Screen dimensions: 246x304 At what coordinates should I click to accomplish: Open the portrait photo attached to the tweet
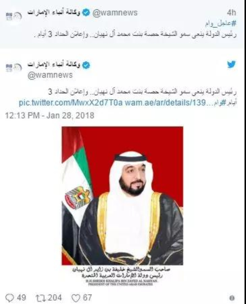122,206
